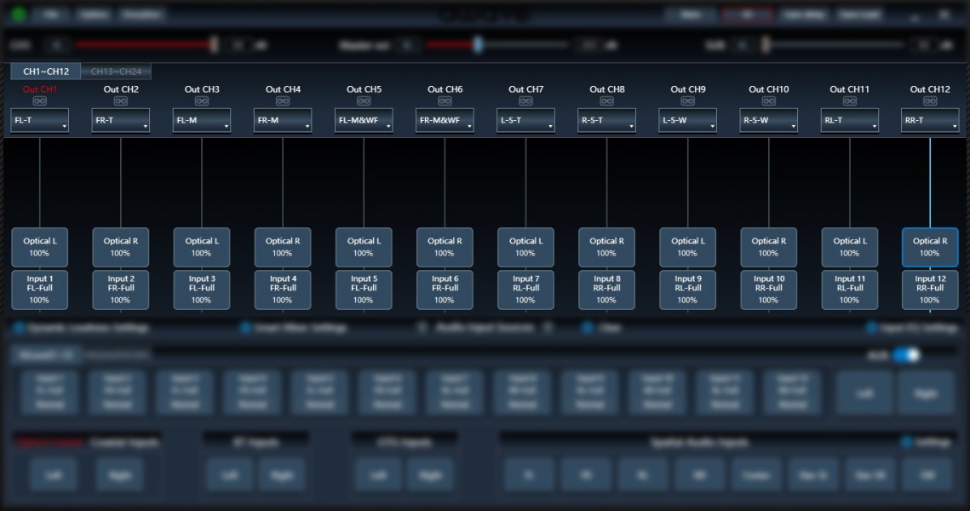Click the Input 12 RR-Full mixer block

click(930, 290)
